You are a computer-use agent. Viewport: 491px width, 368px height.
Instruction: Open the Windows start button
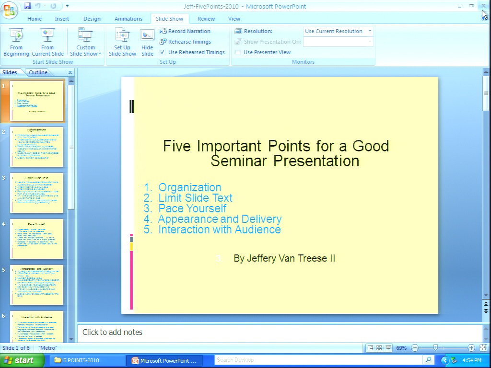click(x=22, y=360)
